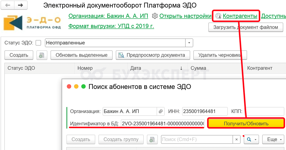
Task: Open the Доступные link at the right edge
Action: tap(274, 16)
